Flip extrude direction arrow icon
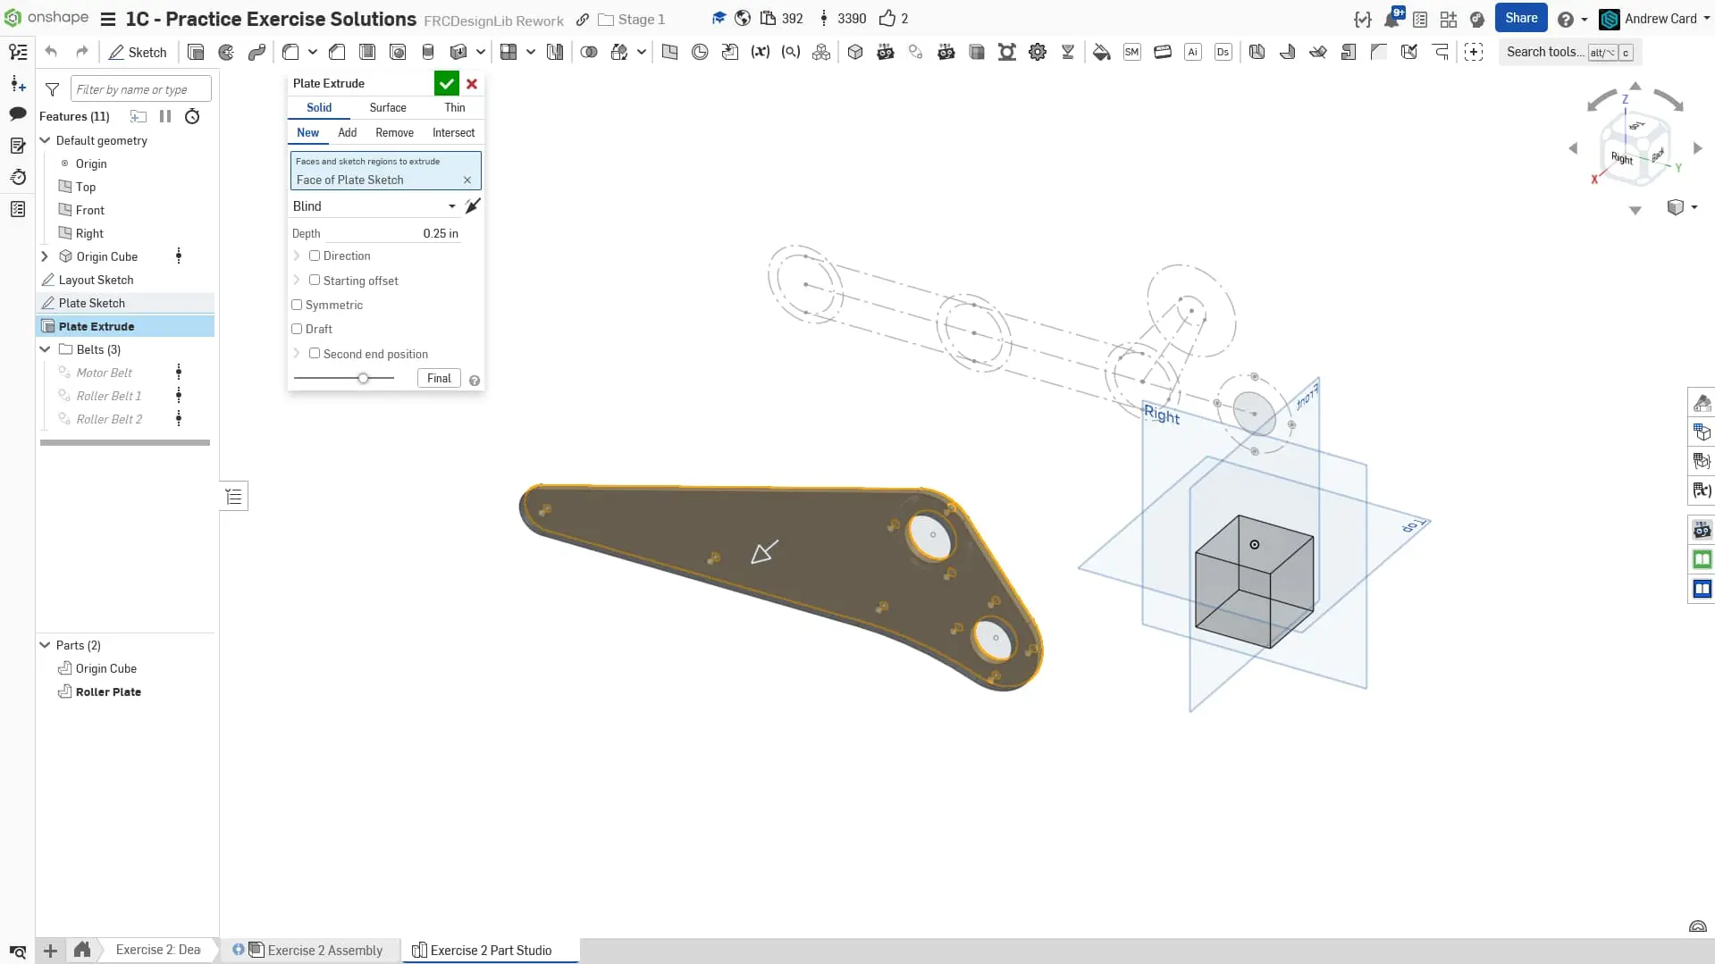 coord(473,206)
